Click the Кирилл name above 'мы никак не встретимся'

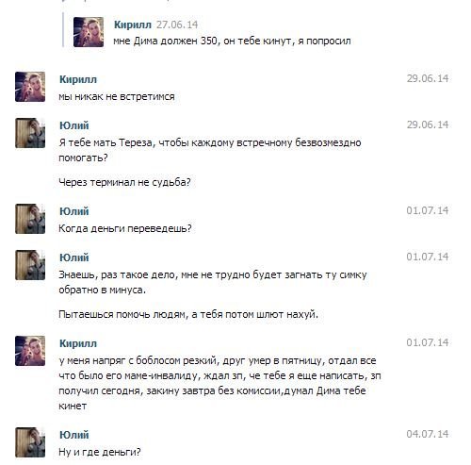[78, 79]
